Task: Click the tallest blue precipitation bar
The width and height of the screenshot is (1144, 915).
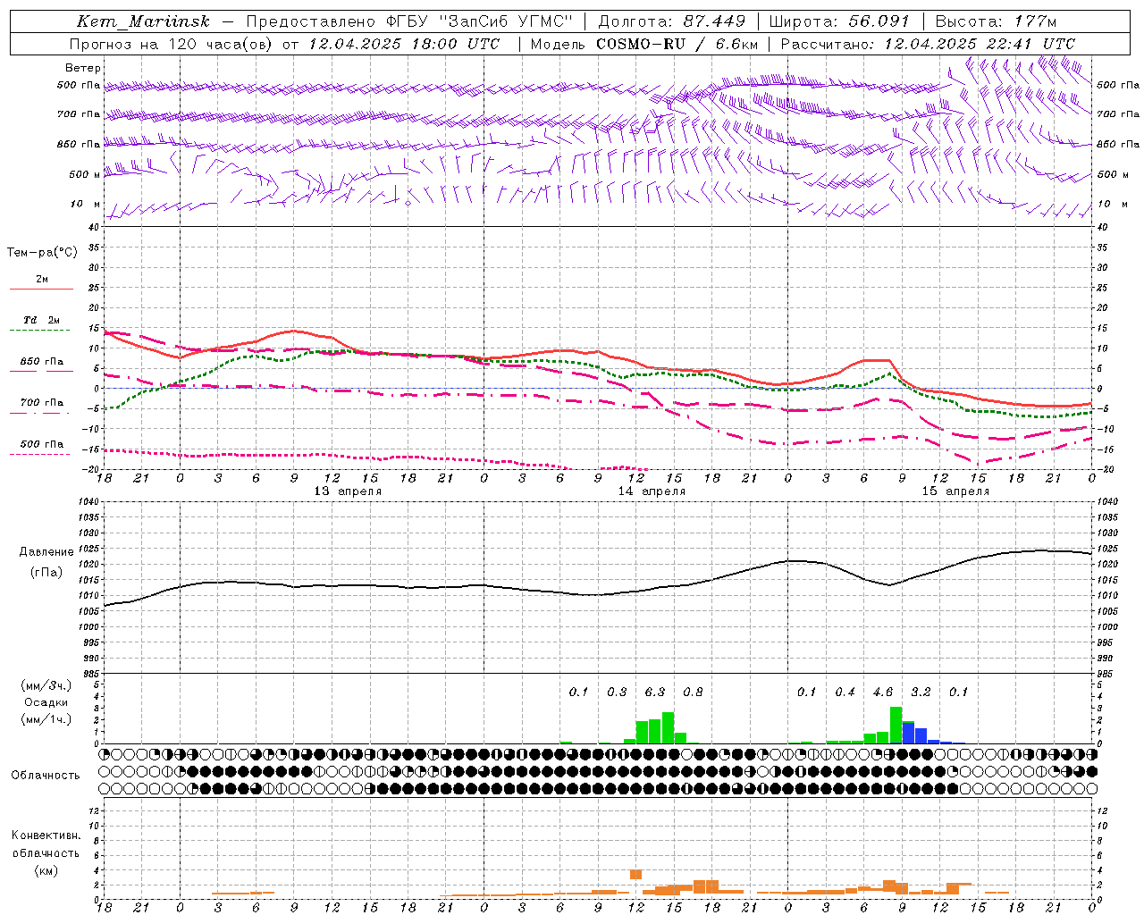Action: (x=908, y=733)
